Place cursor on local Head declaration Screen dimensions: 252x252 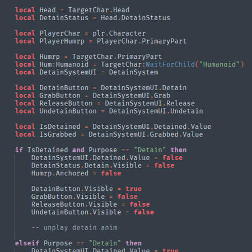72,10
